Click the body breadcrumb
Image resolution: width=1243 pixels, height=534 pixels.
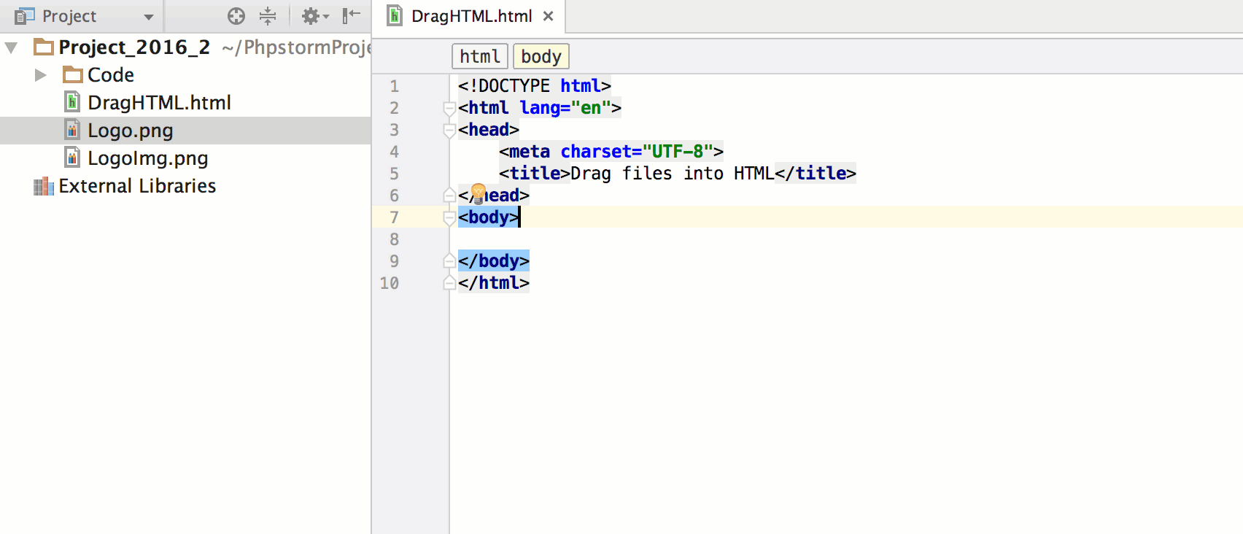click(541, 56)
